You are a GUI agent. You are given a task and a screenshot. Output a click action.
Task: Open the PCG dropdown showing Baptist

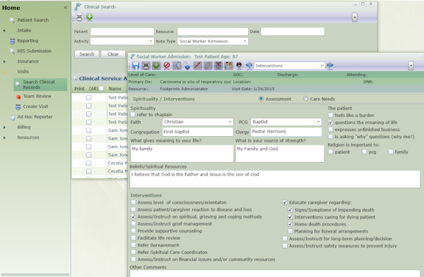[318, 122]
